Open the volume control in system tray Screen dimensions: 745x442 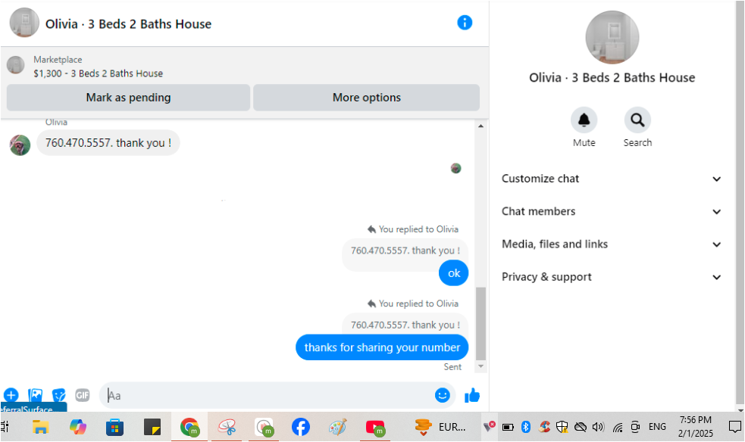point(598,427)
